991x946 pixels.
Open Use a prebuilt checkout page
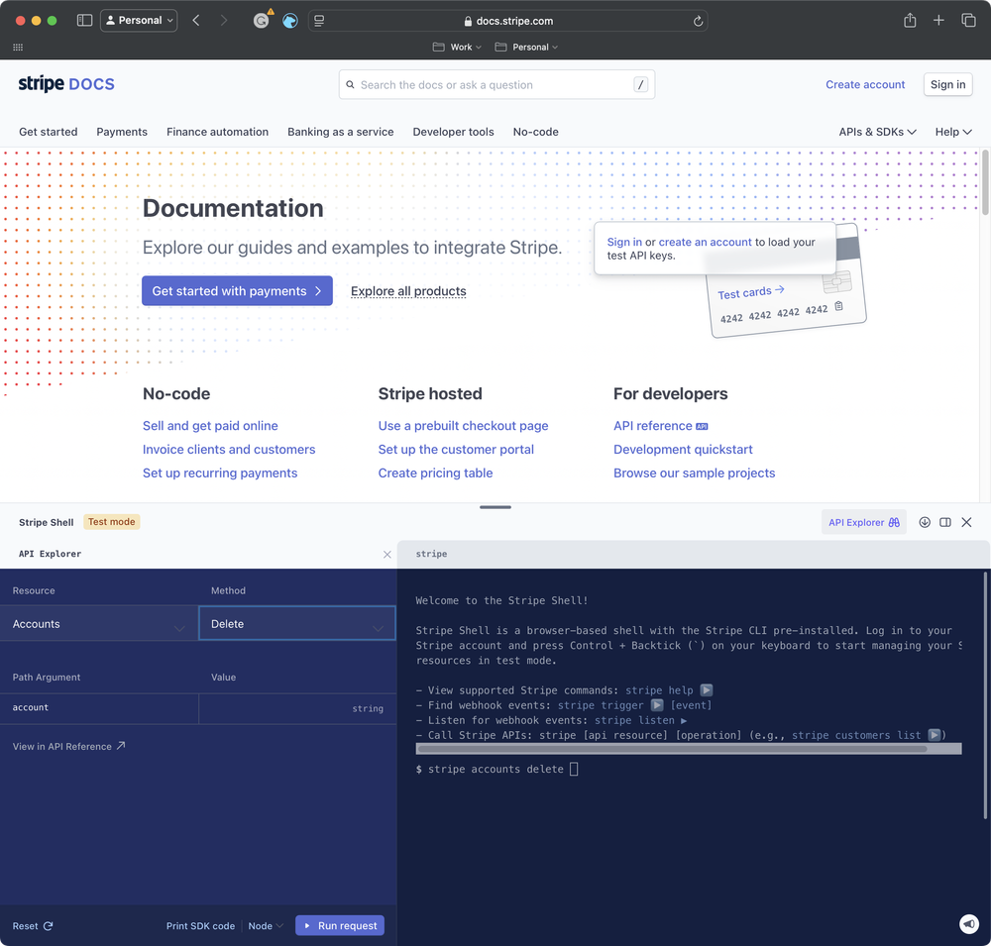tap(463, 426)
